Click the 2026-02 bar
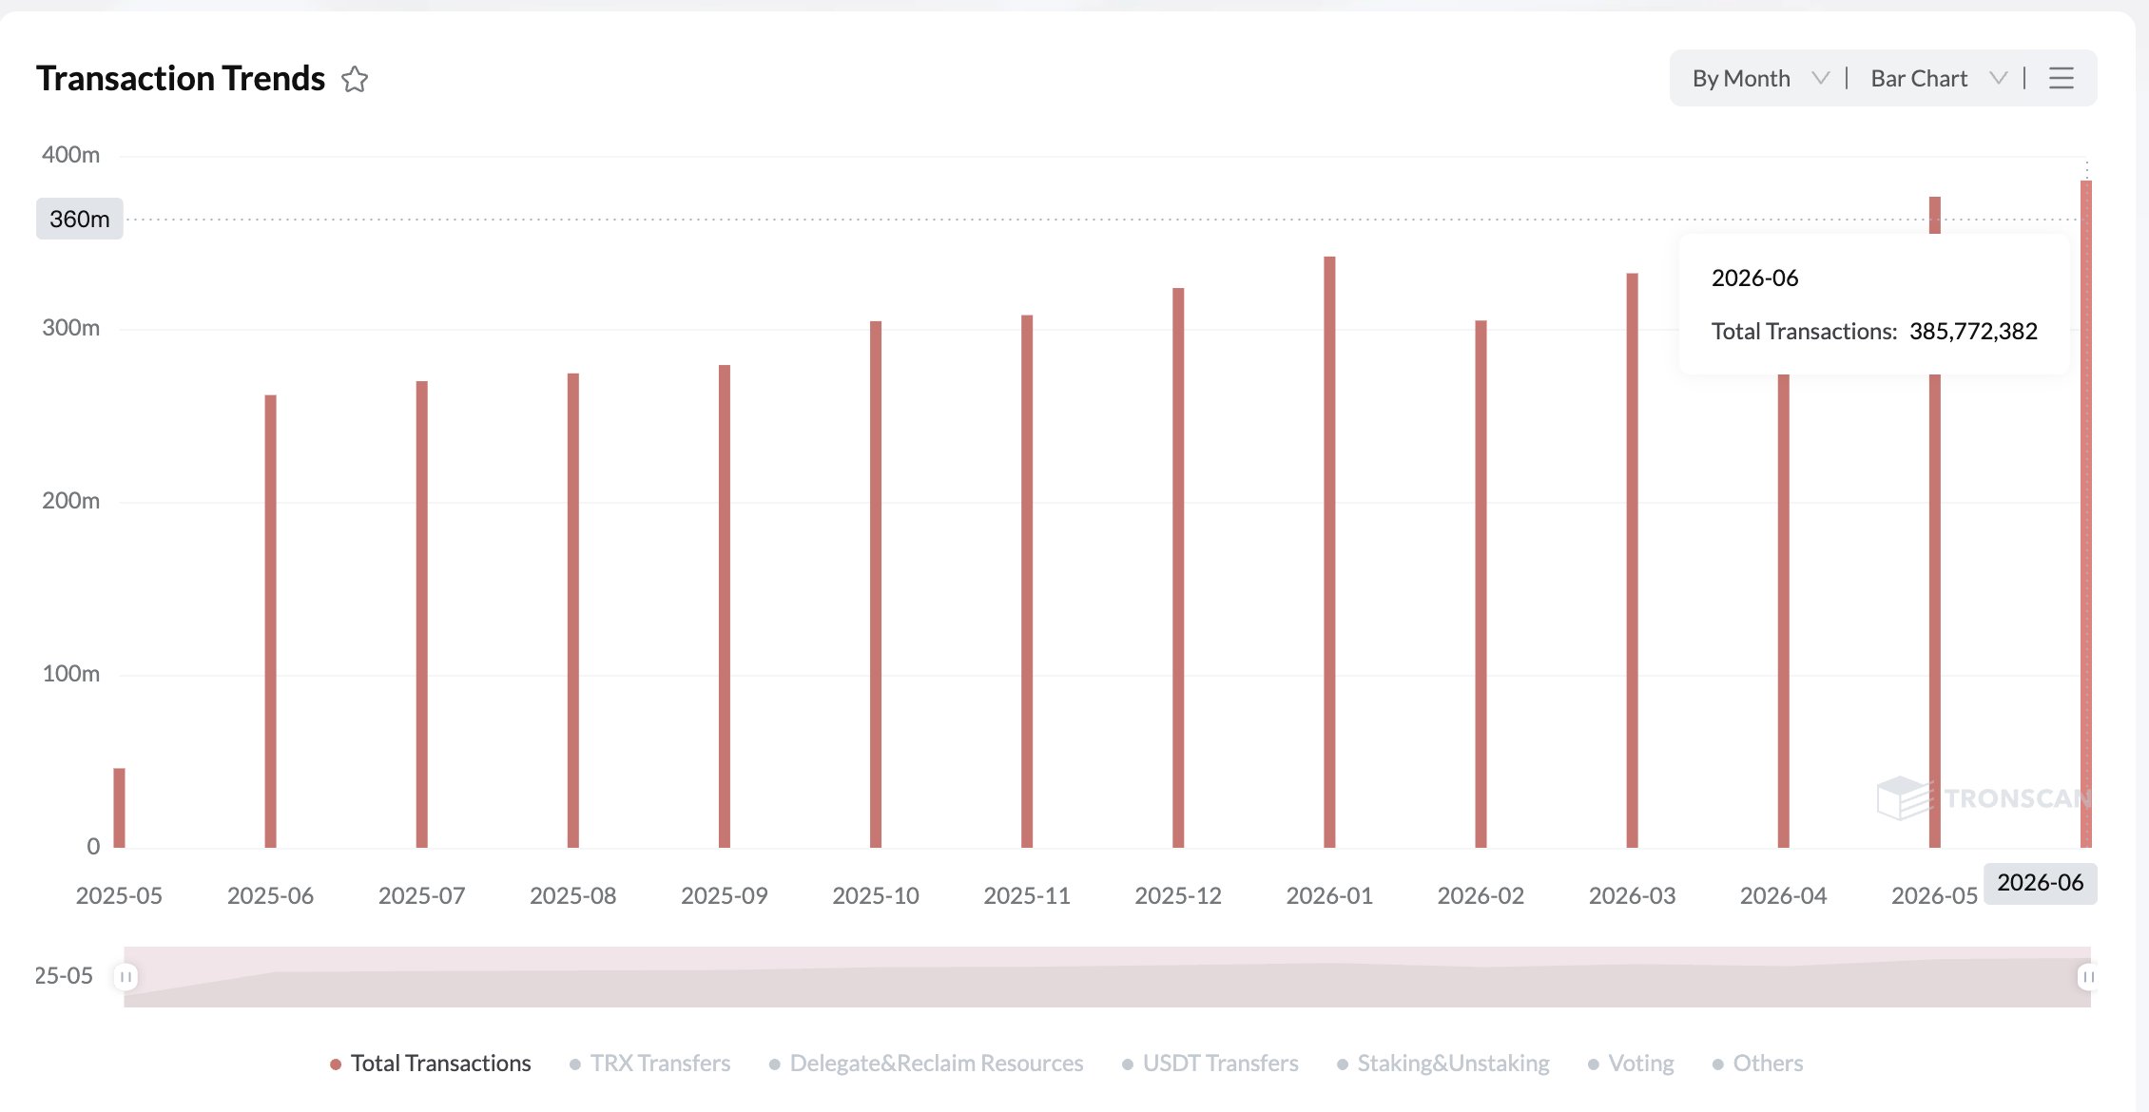2149x1112 pixels. pos(1481,585)
